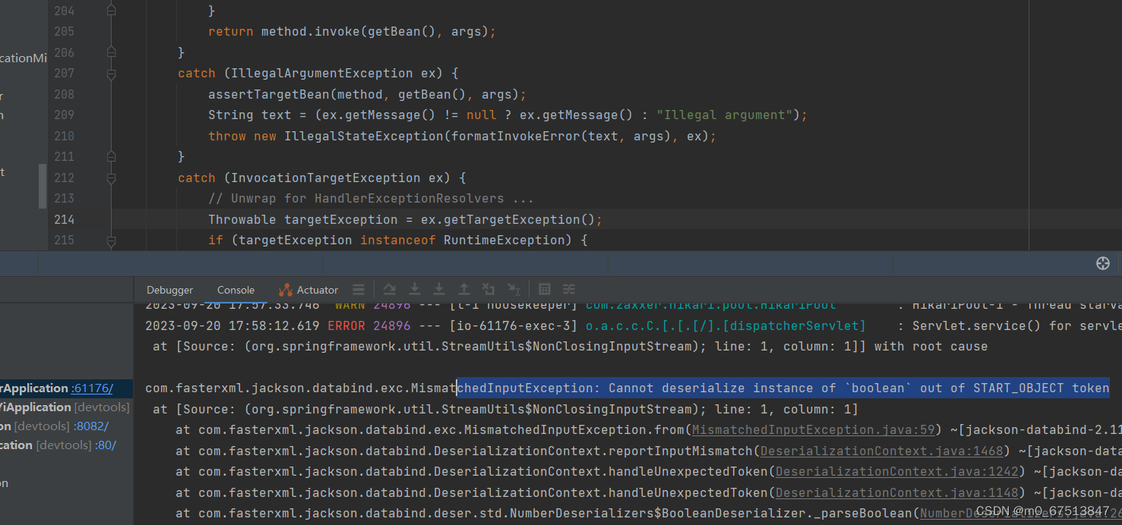
Task: Switch to the Actuator tab
Action: (317, 289)
